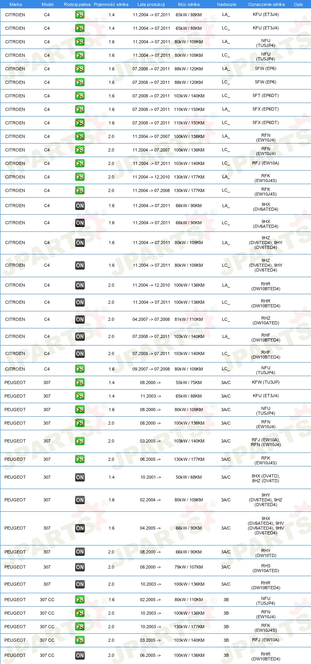
Task: Select the KFW (TU3JP) engine code cell
Action: (266, 382)
